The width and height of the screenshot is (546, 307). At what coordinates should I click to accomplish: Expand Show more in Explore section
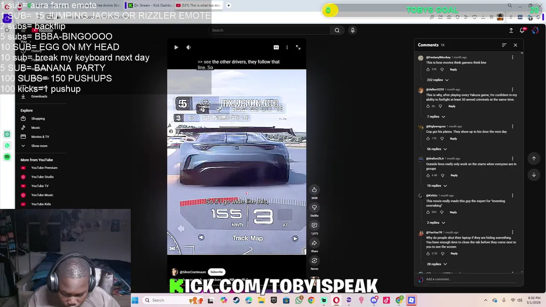coord(38,146)
